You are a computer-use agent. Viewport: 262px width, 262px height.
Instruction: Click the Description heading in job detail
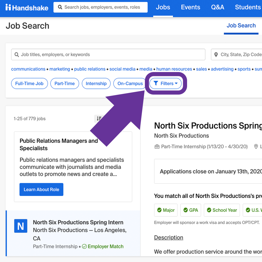click(x=168, y=237)
